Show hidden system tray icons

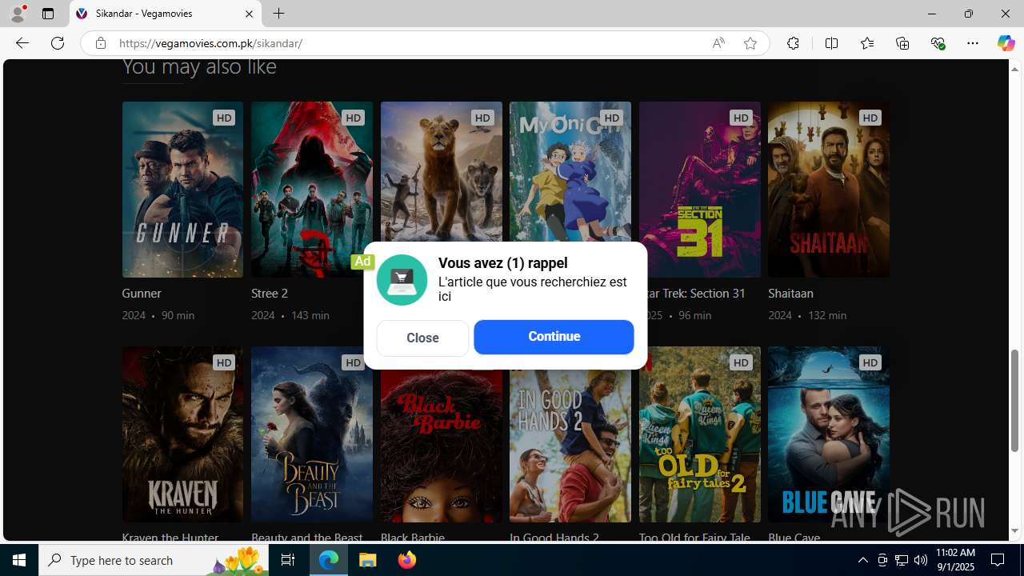click(x=862, y=560)
